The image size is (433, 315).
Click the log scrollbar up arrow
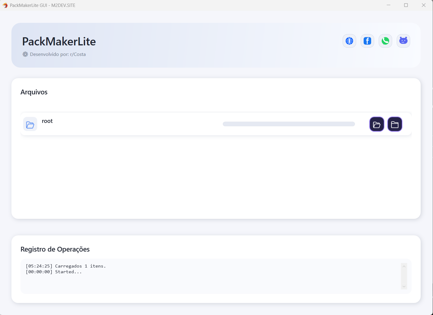pyautogui.click(x=404, y=266)
